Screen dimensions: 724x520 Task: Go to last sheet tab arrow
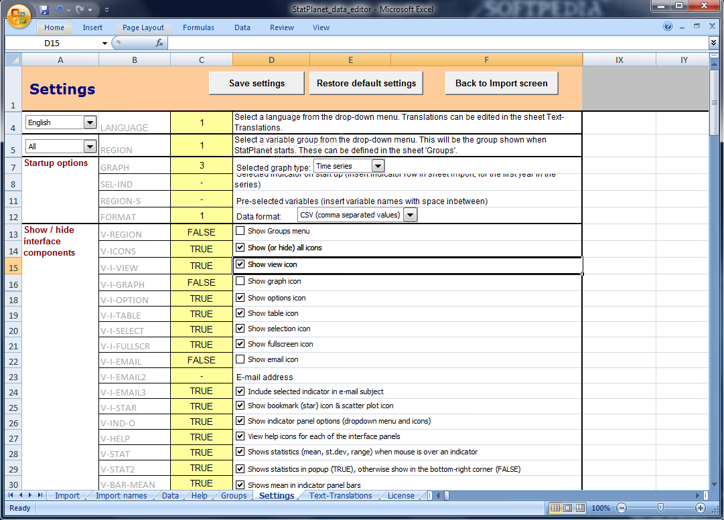[x=40, y=495]
